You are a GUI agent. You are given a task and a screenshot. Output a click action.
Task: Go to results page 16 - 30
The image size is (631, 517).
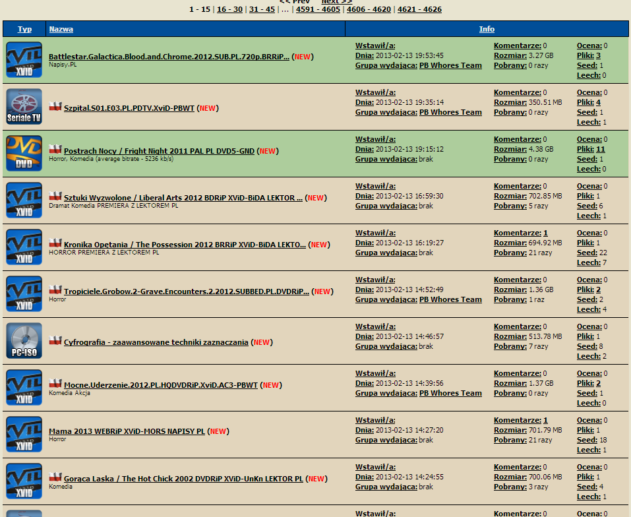pos(229,9)
